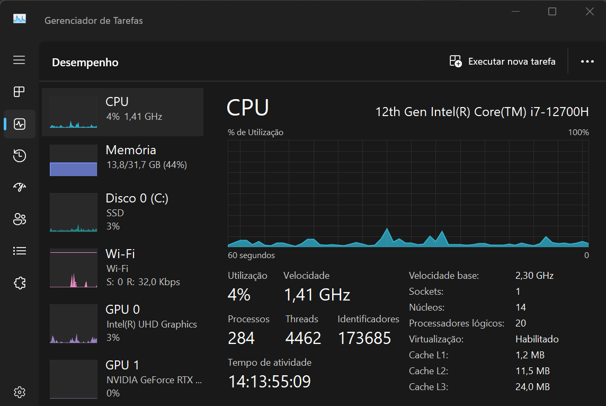Click the Aplicativos de inicialização speedometer icon
This screenshot has width=606, height=406.
tap(19, 187)
